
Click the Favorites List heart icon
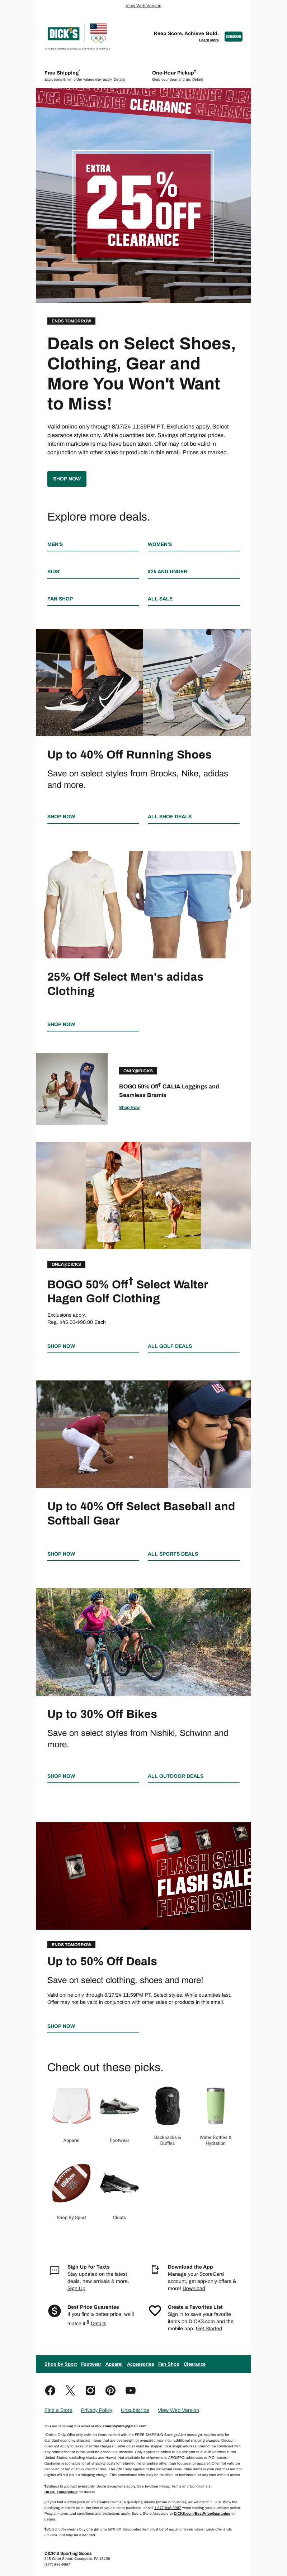click(x=155, y=2310)
